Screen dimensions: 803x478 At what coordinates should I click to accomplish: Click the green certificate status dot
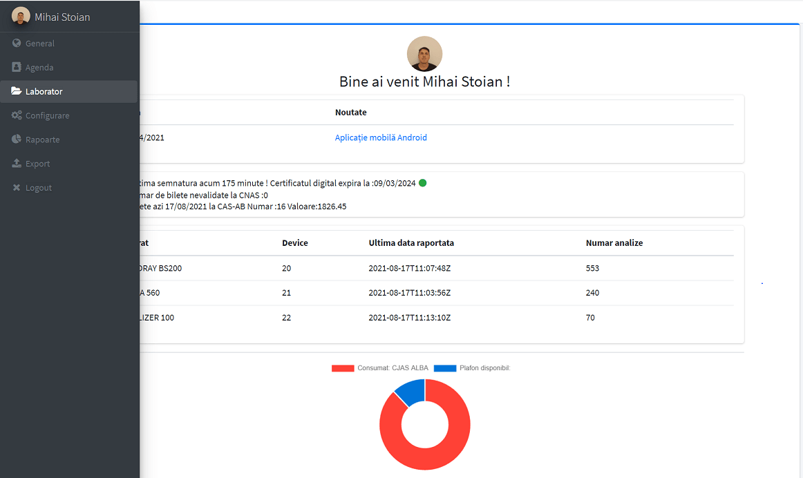click(422, 183)
